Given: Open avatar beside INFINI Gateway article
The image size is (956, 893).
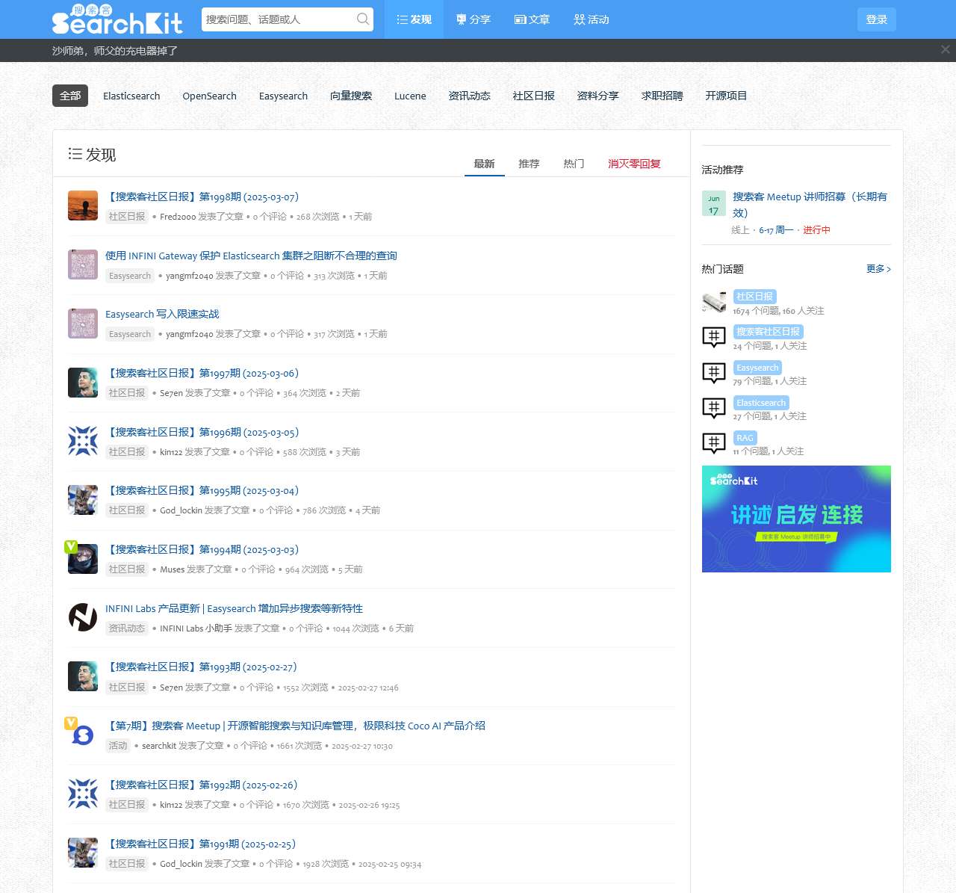Looking at the screenshot, I should coord(83,265).
